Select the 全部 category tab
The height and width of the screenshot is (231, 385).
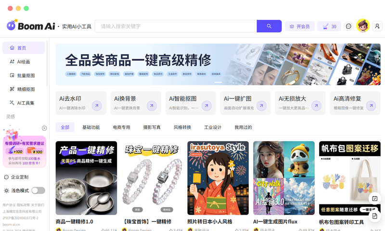coord(65,127)
